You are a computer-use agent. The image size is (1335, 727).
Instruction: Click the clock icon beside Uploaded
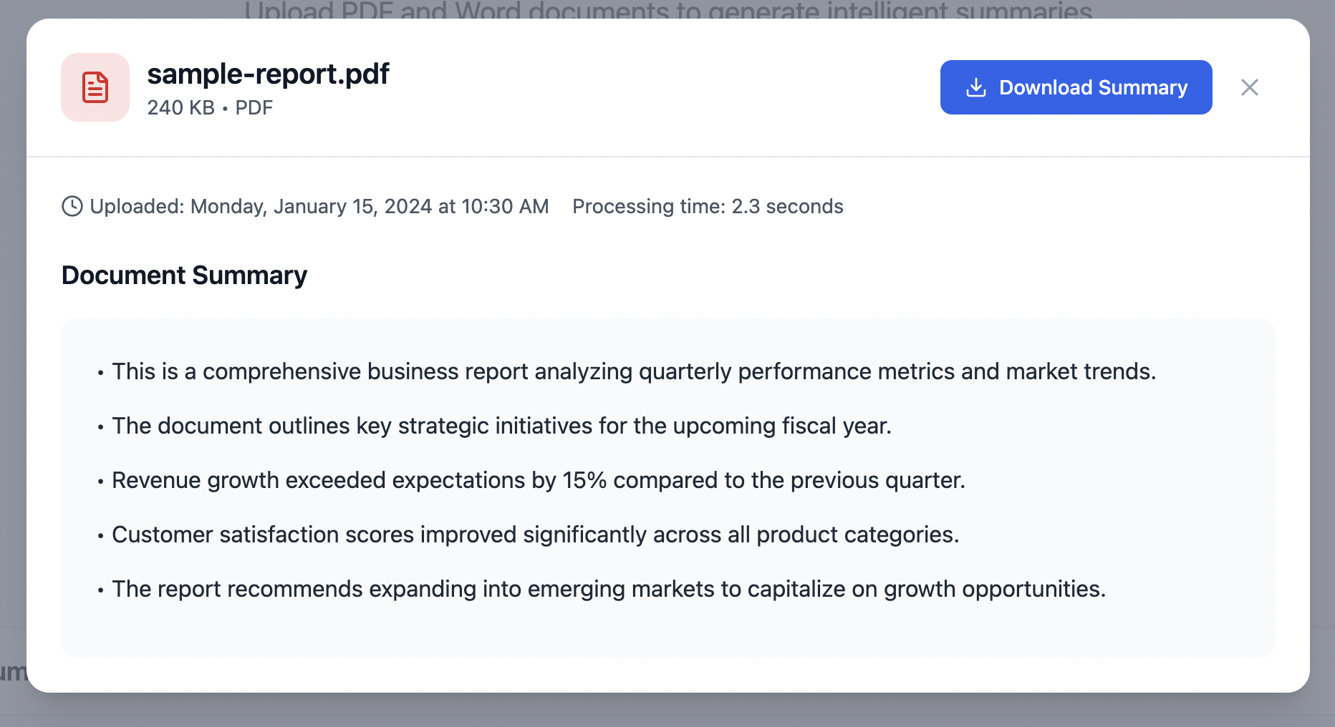[72, 206]
